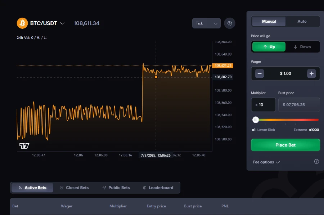This screenshot has width=324, height=216.
Task: Open the chart settings gear icon
Action: click(230, 23)
